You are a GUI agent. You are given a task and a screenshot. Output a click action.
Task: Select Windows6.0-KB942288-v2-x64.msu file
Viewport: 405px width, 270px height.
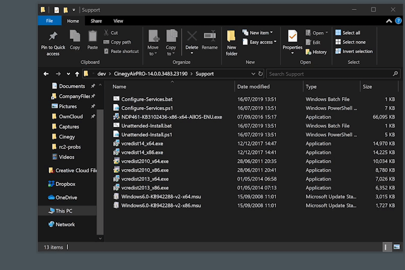pyautogui.click(x=161, y=196)
